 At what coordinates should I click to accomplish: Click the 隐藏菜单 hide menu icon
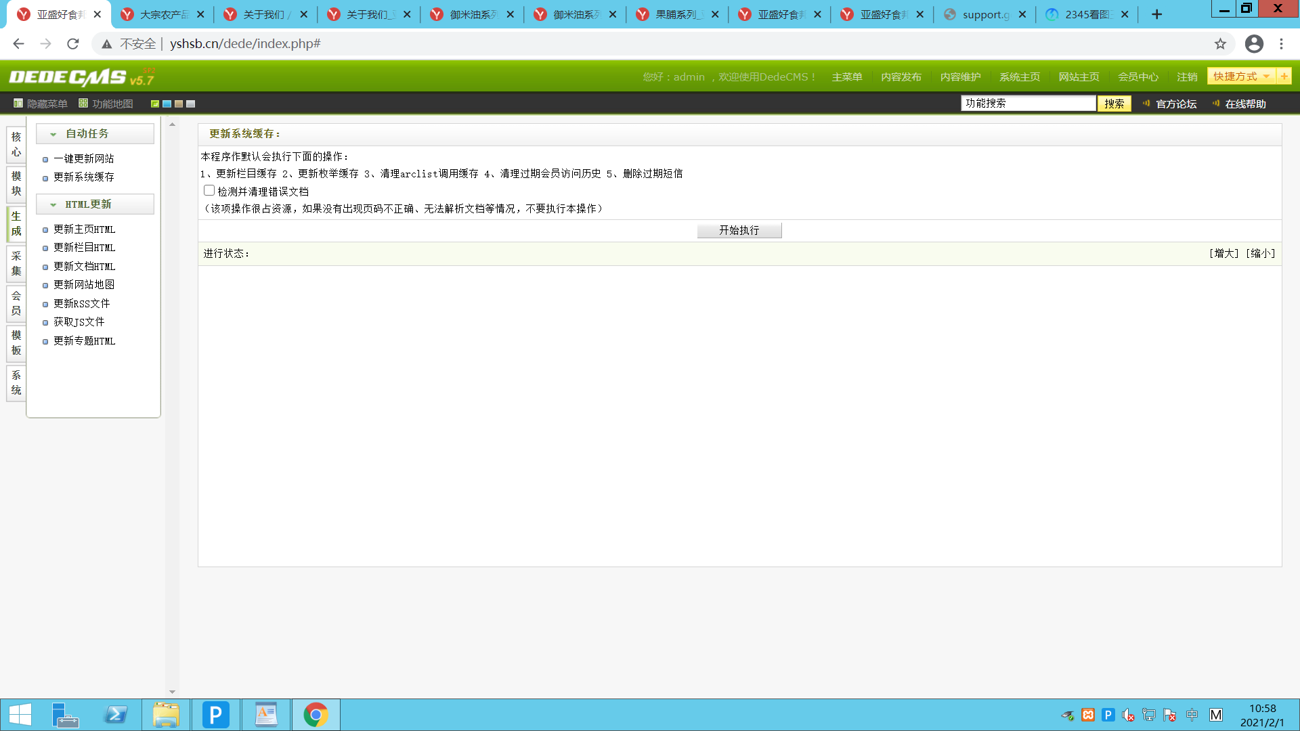click(18, 104)
